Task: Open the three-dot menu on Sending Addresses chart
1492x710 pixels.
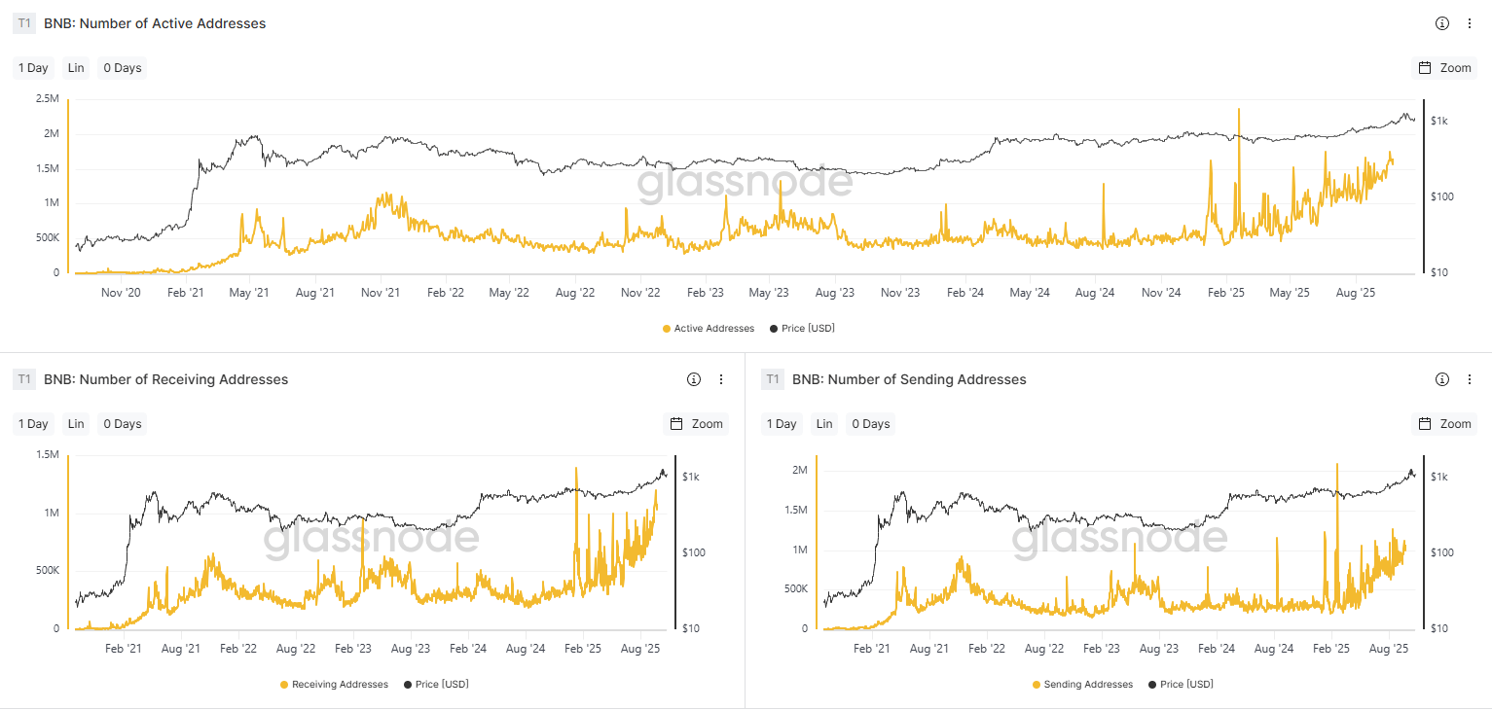Action: (1470, 379)
